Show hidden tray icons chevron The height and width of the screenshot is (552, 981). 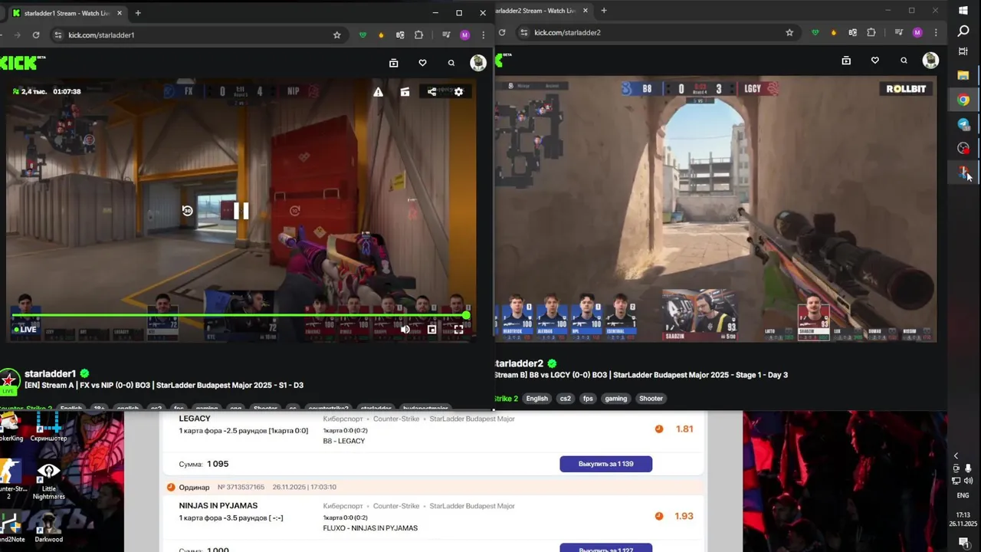[x=956, y=456]
